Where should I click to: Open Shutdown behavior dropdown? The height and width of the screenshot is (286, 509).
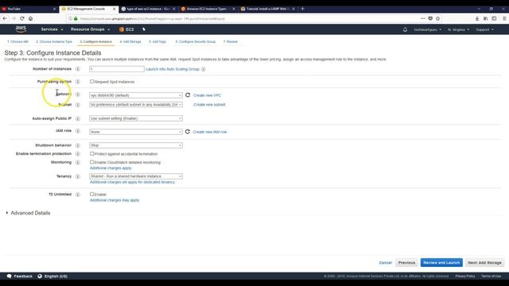pyautogui.click(x=136, y=145)
